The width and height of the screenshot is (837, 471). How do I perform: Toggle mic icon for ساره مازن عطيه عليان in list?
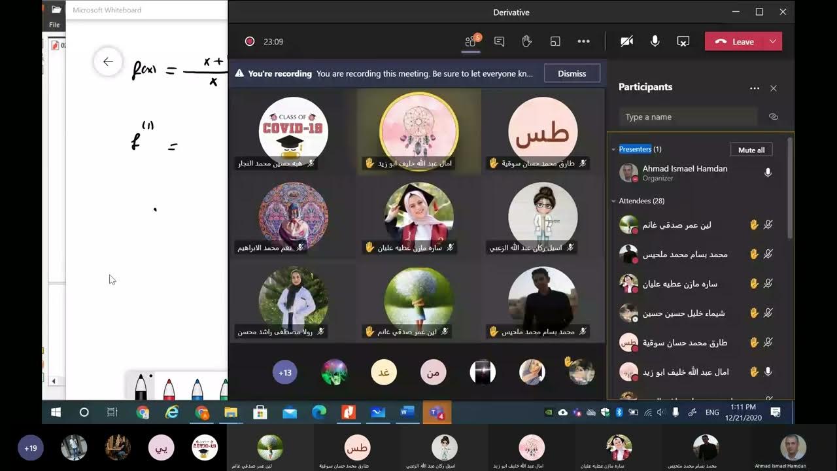(x=768, y=283)
